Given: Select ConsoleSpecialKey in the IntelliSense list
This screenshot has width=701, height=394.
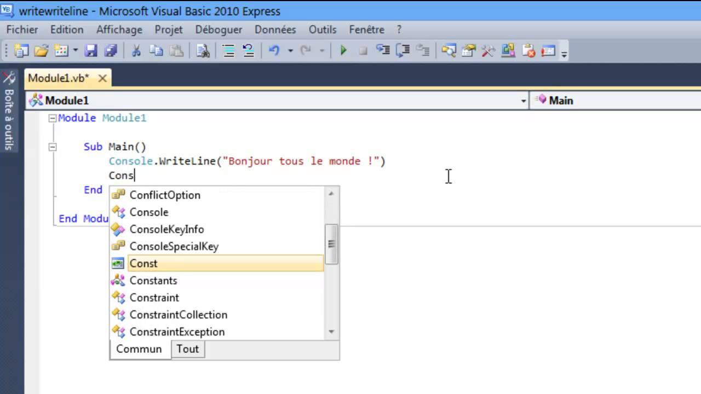Looking at the screenshot, I should click(217, 246).
